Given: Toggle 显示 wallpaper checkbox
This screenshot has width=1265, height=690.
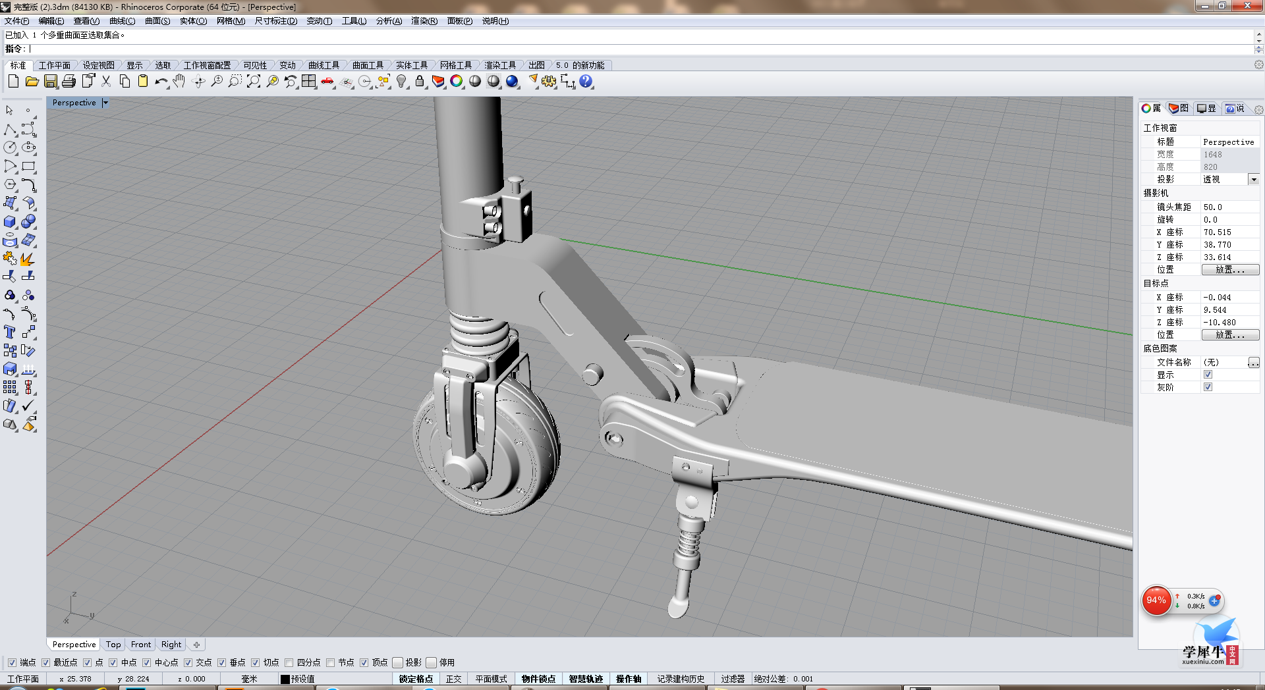Looking at the screenshot, I should coord(1208,375).
